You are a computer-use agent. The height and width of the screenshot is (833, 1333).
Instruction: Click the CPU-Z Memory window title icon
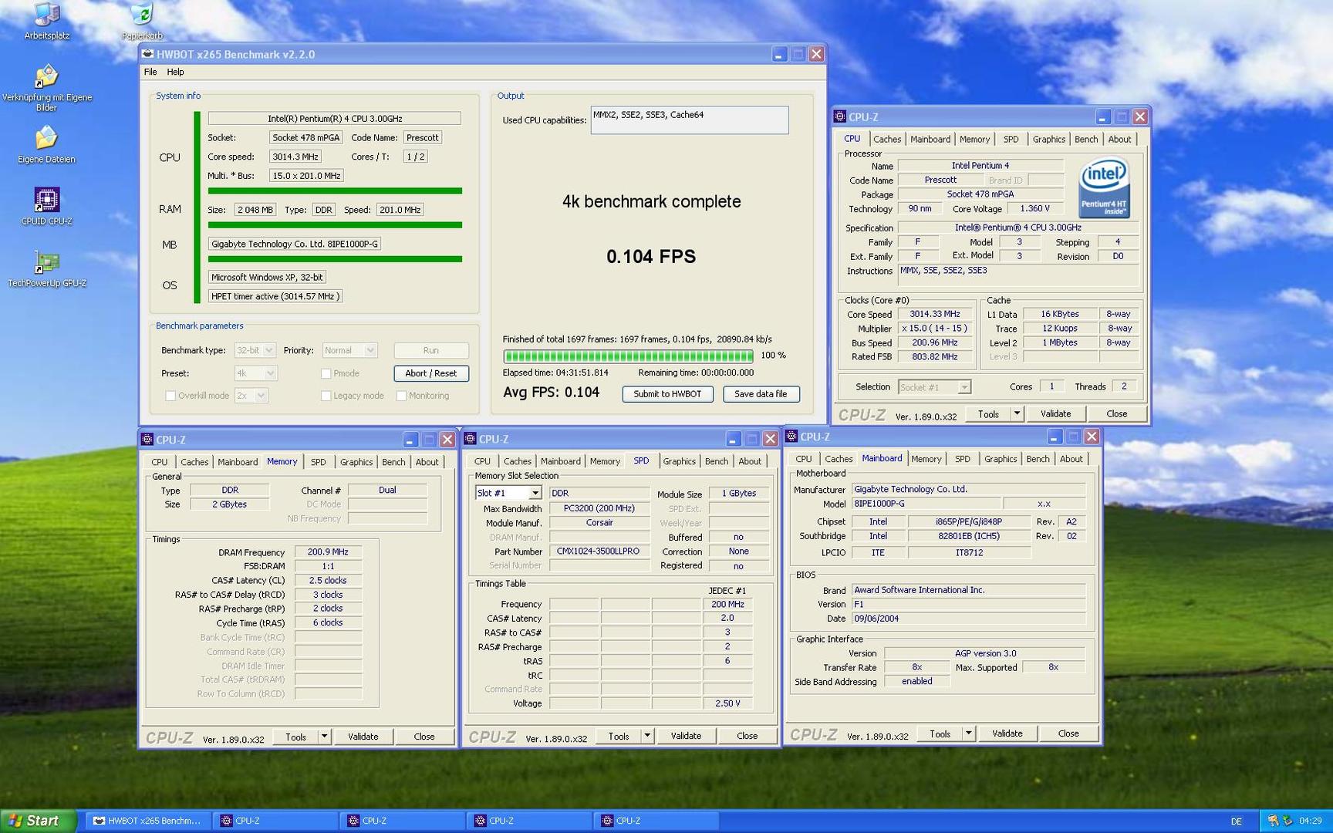(147, 440)
